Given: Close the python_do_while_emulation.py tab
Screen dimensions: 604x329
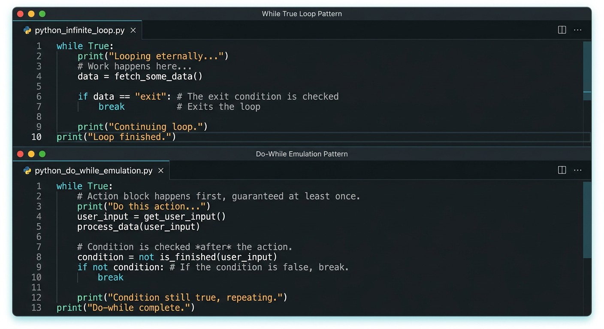Looking at the screenshot, I should click(161, 170).
